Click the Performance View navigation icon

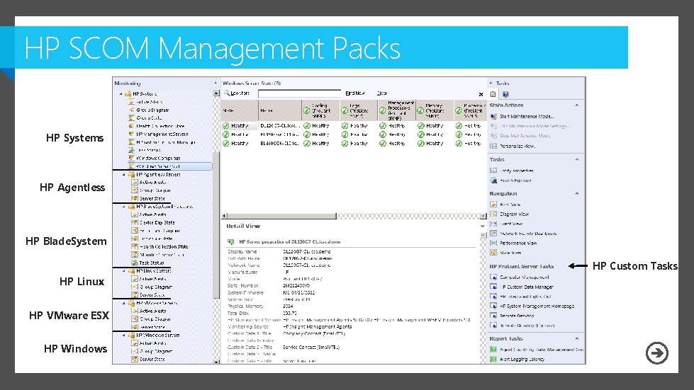pos(493,243)
